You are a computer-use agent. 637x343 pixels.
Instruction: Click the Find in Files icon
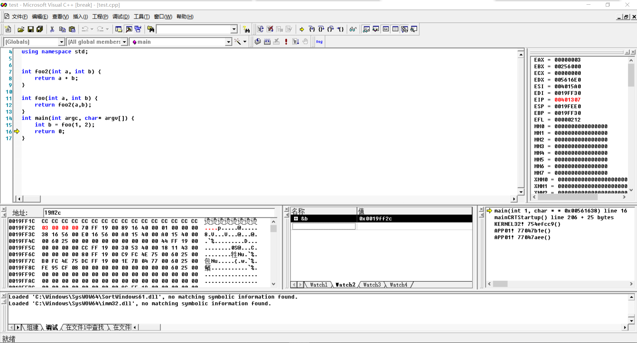click(151, 29)
